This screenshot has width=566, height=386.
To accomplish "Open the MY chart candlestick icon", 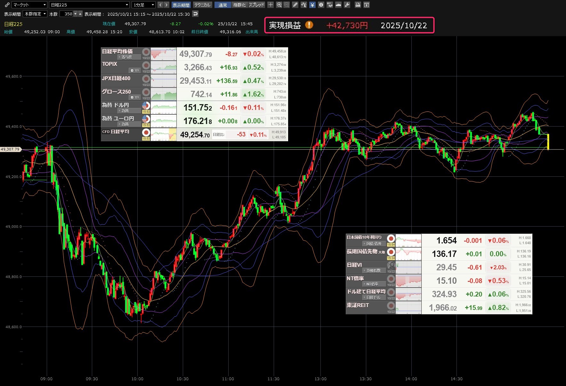I will coord(329,5).
